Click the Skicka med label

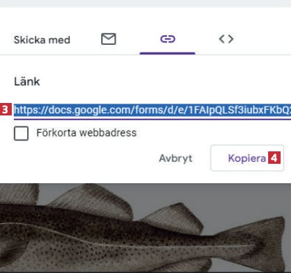[x=42, y=40]
